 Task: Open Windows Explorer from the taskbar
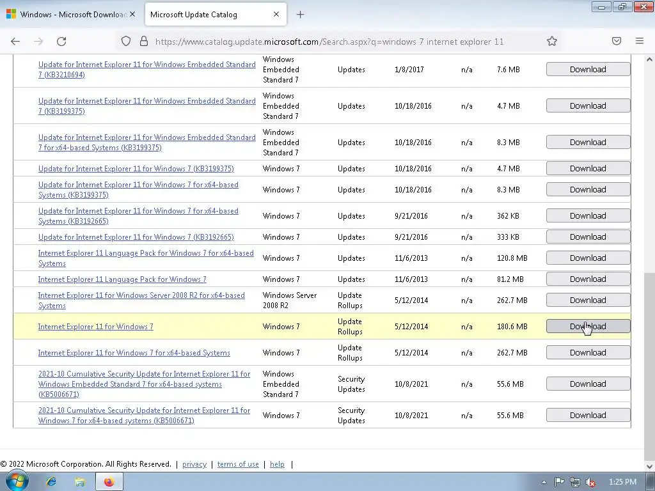[x=80, y=482]
